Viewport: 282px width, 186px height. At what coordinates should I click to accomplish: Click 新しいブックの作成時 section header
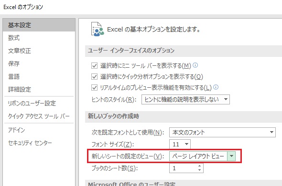[184, 116]
